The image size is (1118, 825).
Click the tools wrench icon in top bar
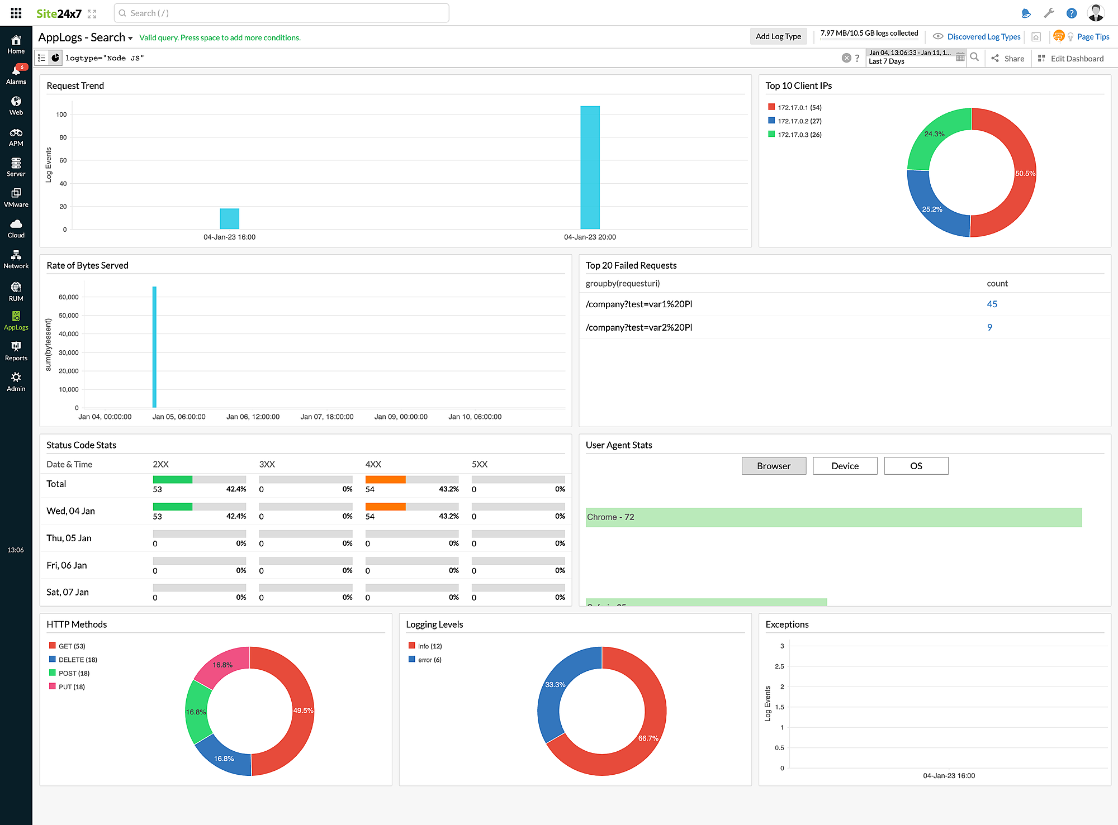1049,12
